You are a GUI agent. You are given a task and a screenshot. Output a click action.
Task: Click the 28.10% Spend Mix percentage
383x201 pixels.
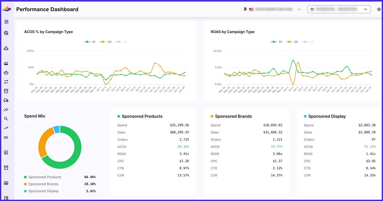[90, 184]
